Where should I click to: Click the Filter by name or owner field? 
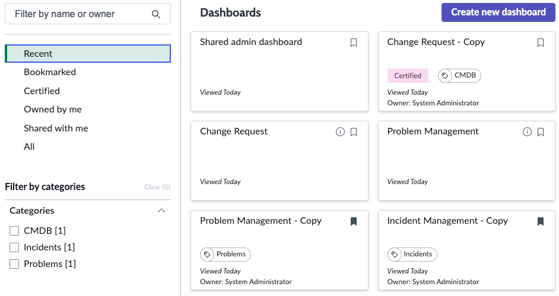88,14
